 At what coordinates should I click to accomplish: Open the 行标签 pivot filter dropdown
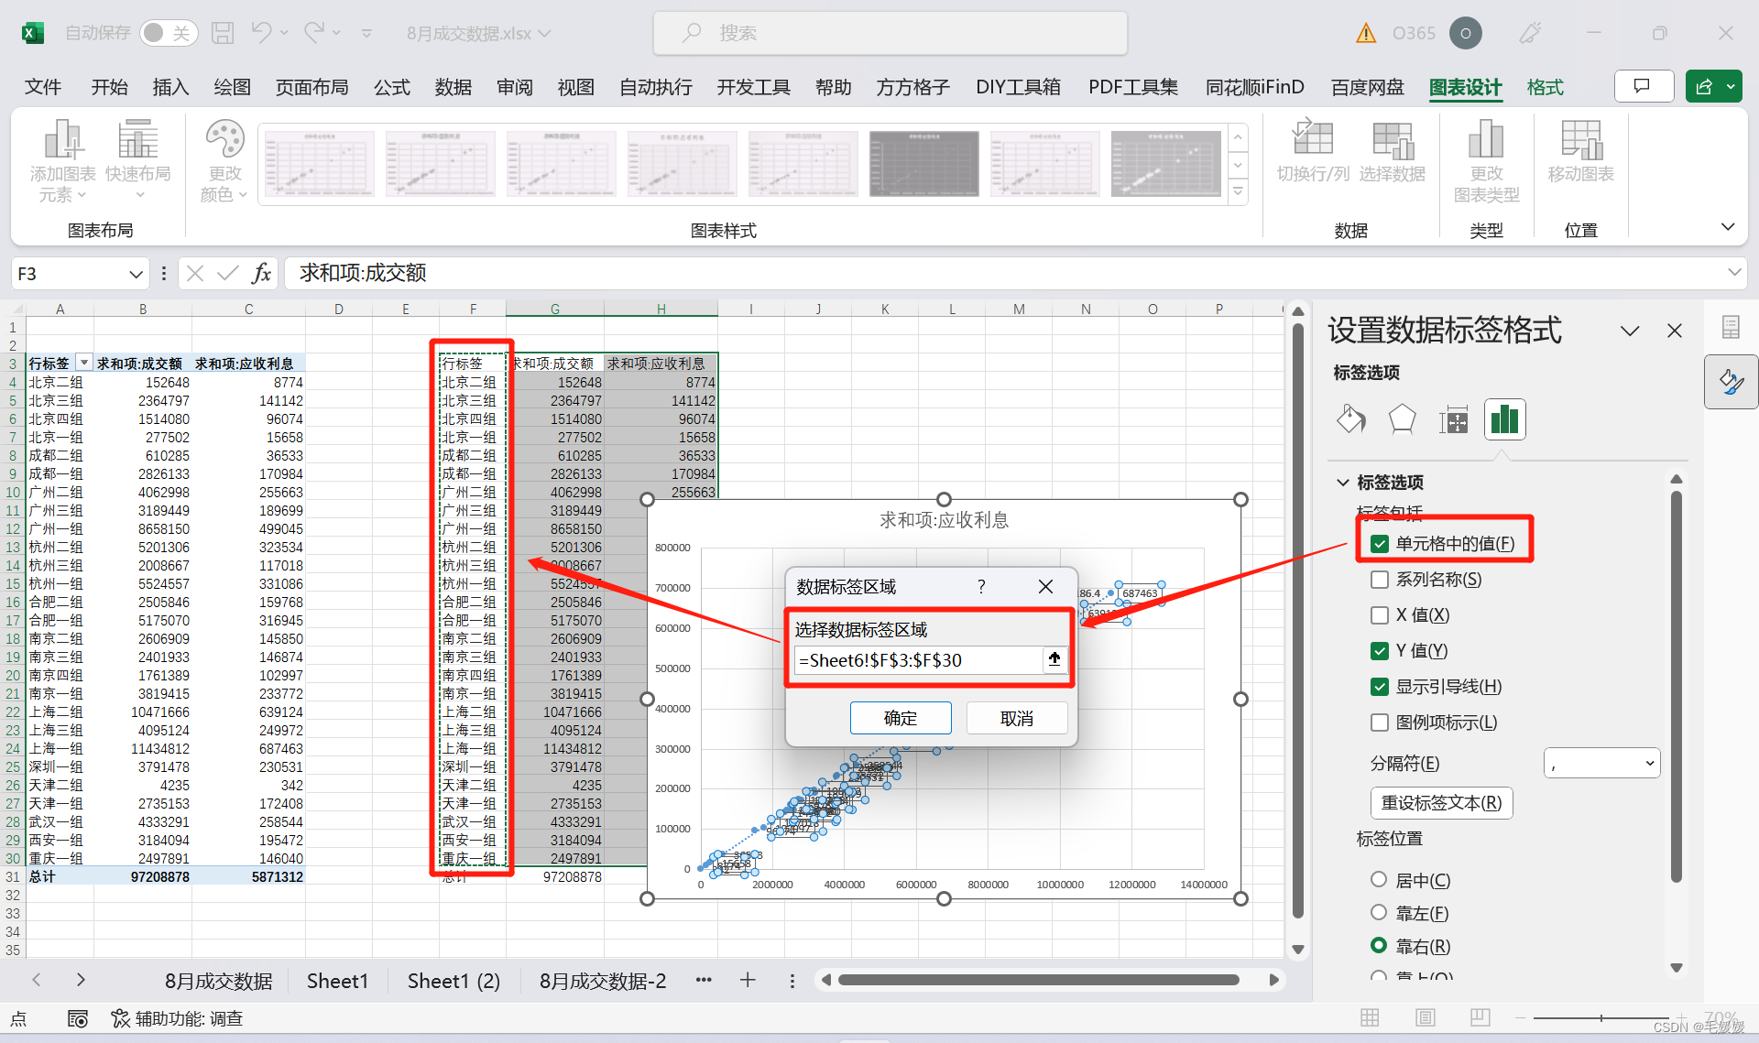[83, 364]
